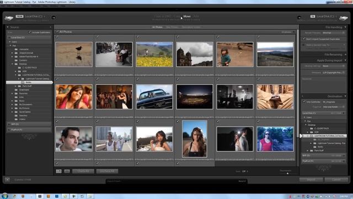Collapse the Desktop folder in Source tree
Screen dimensions: 353x199
pyautogui.click(x=12, y=64)
